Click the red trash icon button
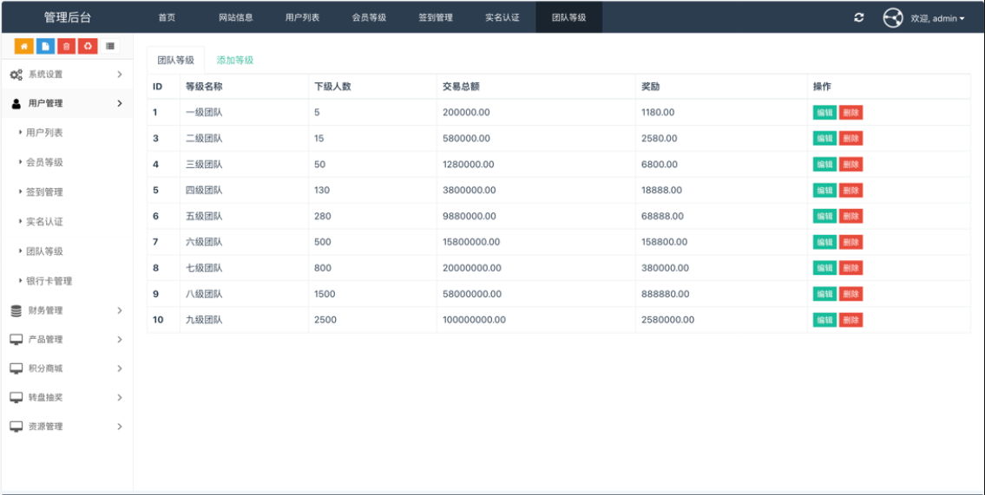Viewport: 985px width, 495px height. (x=66, y=46)
